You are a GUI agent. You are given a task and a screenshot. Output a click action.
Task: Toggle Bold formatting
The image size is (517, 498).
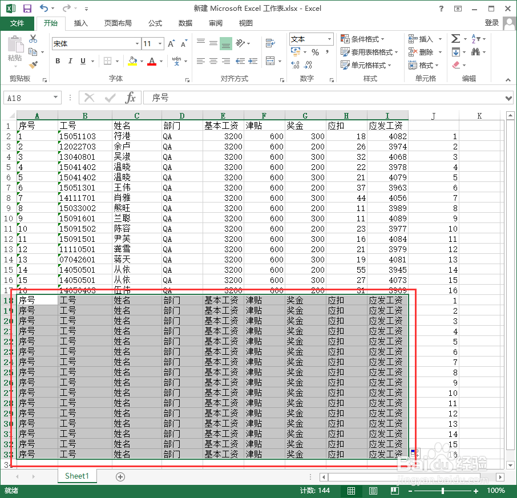58,61
